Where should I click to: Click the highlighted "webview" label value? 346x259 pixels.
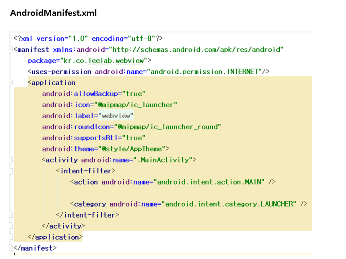click(x=116, y=116)
